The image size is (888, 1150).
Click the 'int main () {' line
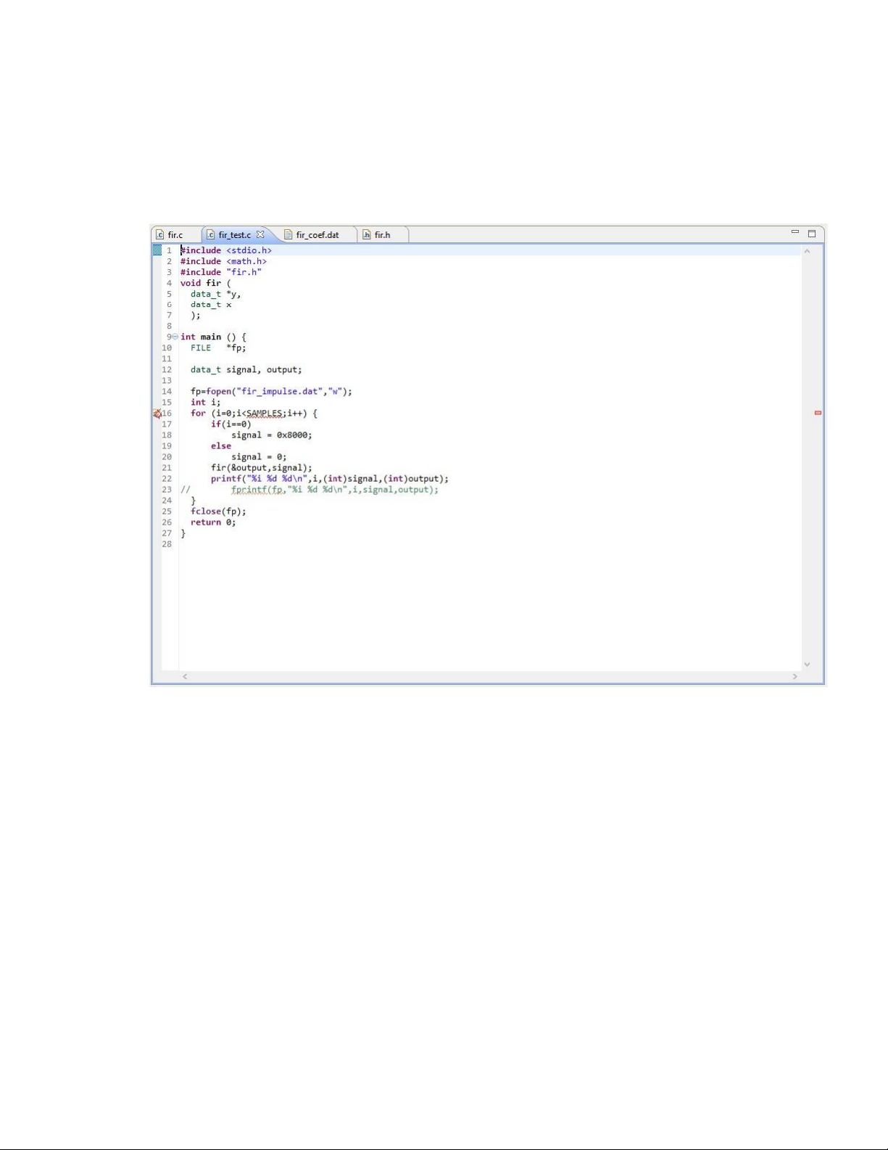click(213, 337)
